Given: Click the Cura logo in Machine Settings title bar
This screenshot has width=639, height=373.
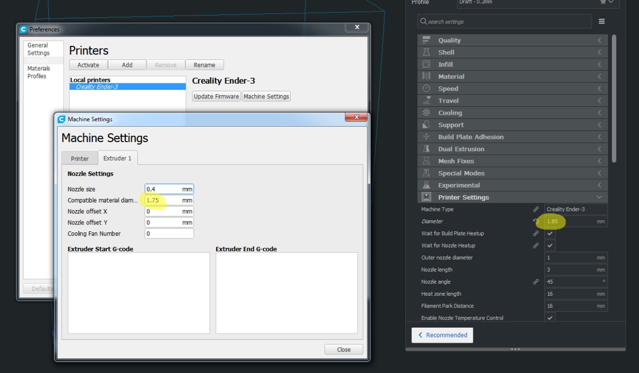Looking at the screenshot, I should (x=61, y=119).
